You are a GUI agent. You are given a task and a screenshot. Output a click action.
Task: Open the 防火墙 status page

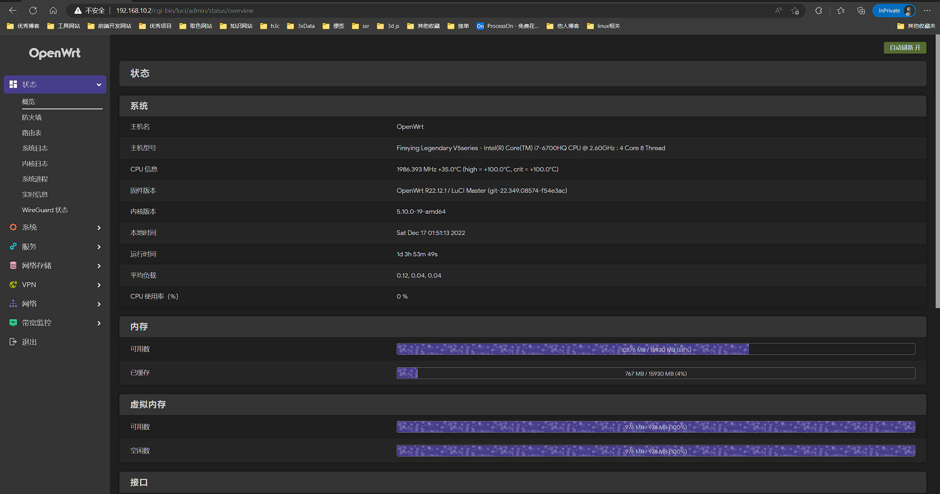pyautogui.click(x=32, y=118)
